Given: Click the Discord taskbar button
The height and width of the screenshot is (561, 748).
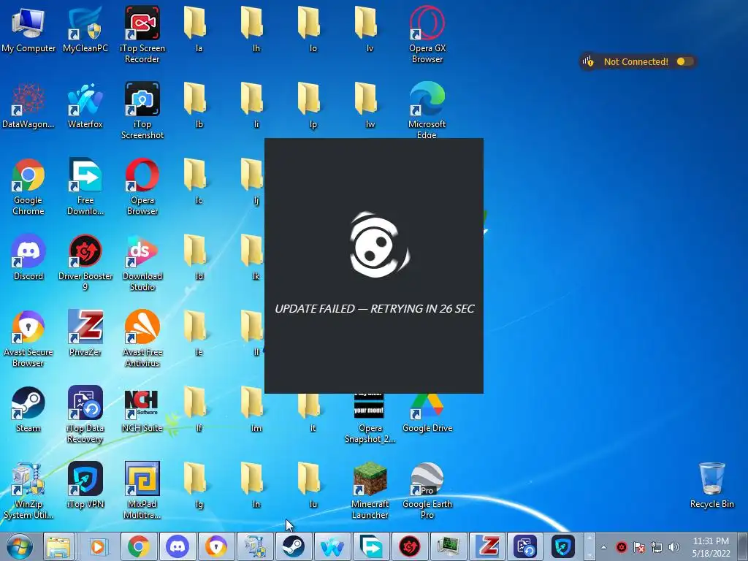Looking at the screenshot, I should coord(177,546).
